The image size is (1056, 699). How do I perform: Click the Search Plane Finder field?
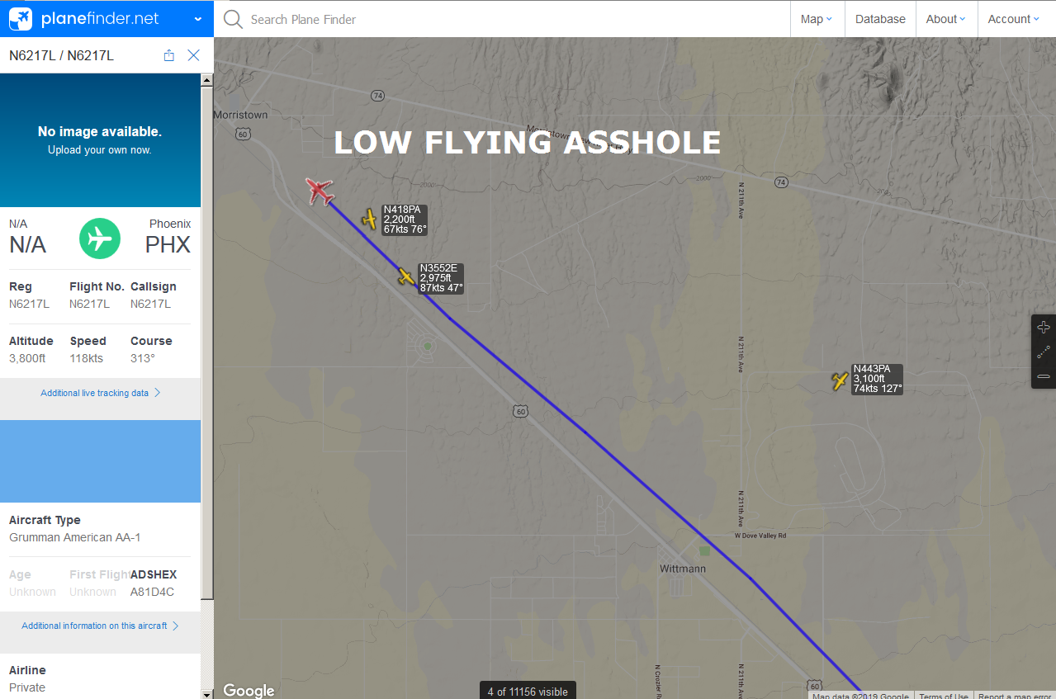tap(512, 19)
